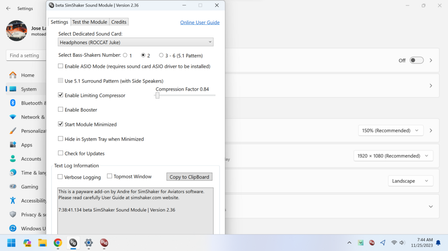Expand collapsed section below Landscape row
This screenshot has height=251, width=448.
point(431,206)
